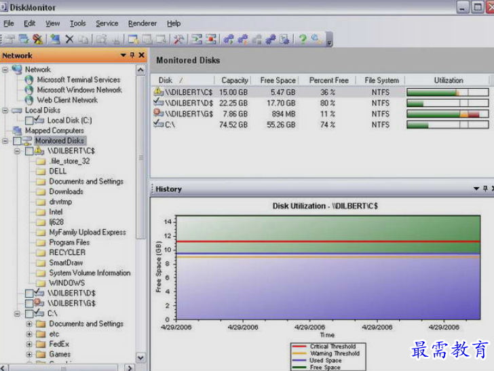Click the Utilization column header
This screenshot has height=371, width=494.
pos(447,80)
